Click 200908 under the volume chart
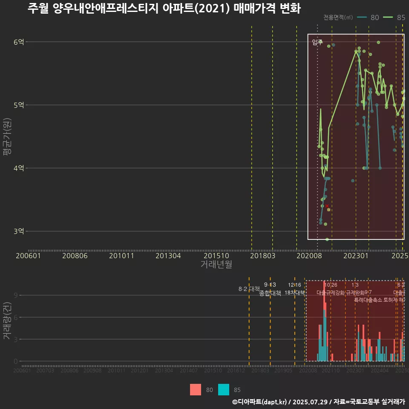Image resolution: width=409 pixels, height=409 pixels. 92,370
